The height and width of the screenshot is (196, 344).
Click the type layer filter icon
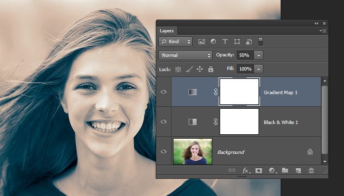225,42
